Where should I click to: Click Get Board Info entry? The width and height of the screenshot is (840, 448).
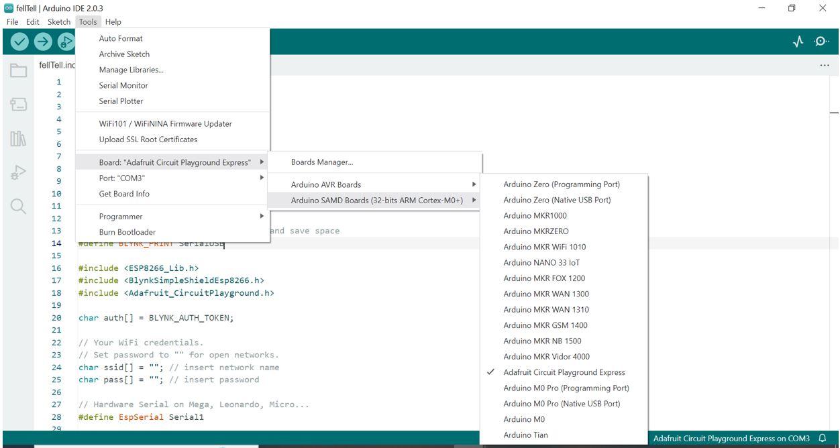172,194
